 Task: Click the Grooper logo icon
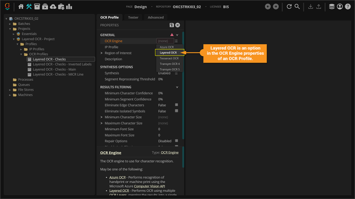(7, 6)
